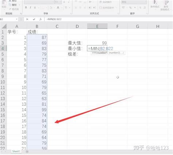Click the percent style icon
Screen dimensions: 173x155
point(130,8)
